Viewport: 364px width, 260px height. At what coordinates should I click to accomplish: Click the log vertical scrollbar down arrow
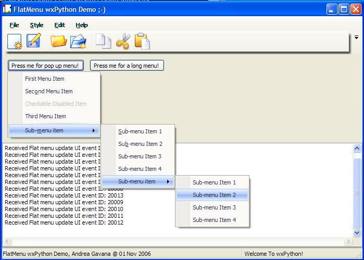[x=357, y=232]
